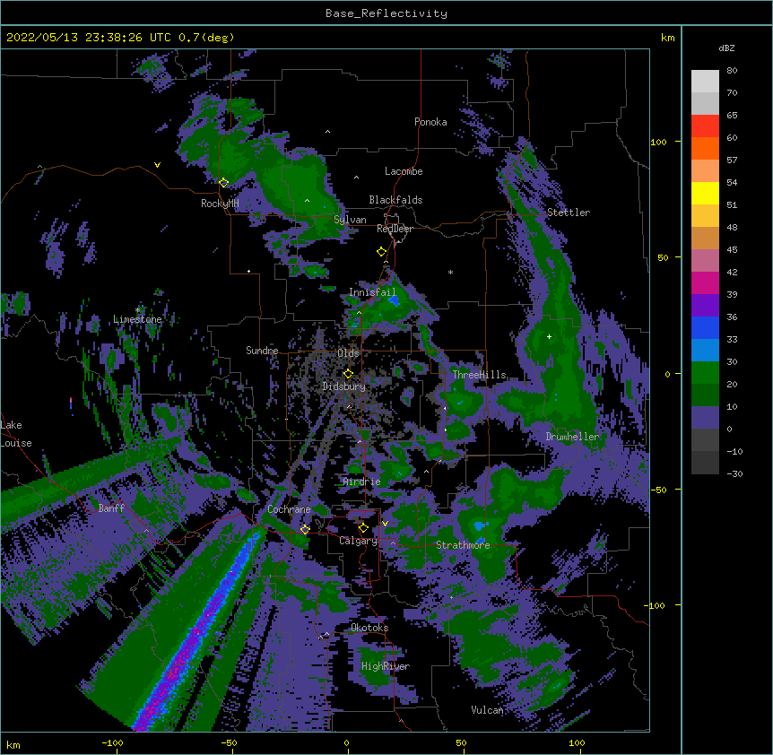This screenshot has height=755, width=773.
Task: Click the yellow V marker northwest of RockyMH
Action: click(x=157, y=165)
